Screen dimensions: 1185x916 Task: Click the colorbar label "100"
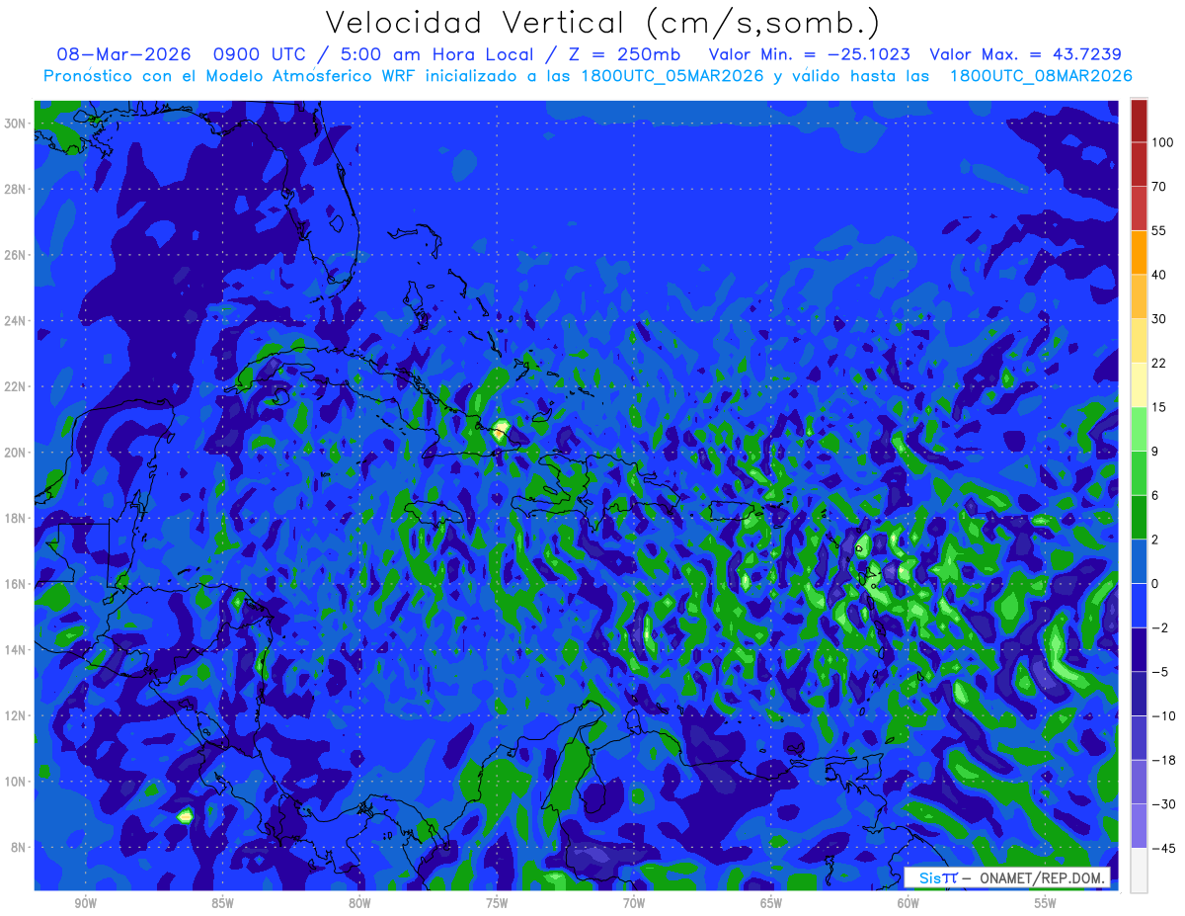tap(1162, 142)
